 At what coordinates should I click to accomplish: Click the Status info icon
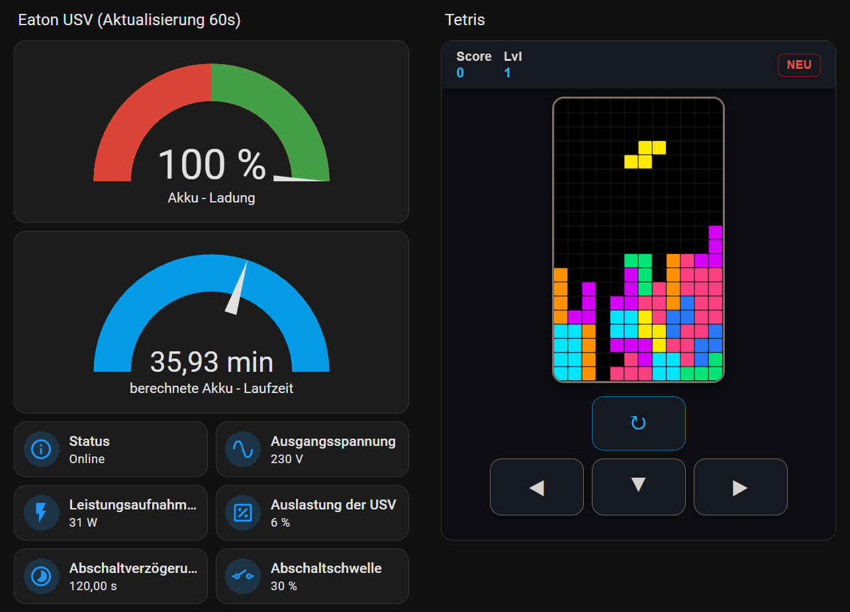point(41,450)
